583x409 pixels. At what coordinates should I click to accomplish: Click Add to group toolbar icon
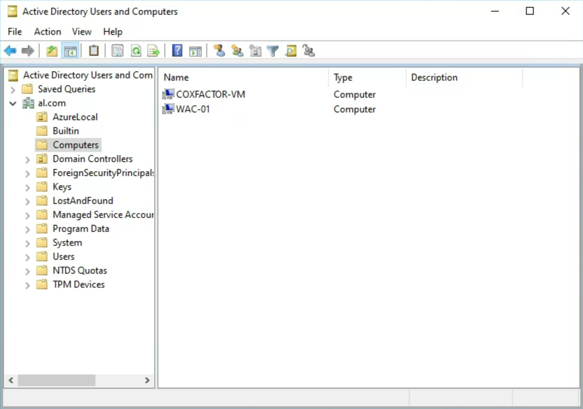pos(309,51)
